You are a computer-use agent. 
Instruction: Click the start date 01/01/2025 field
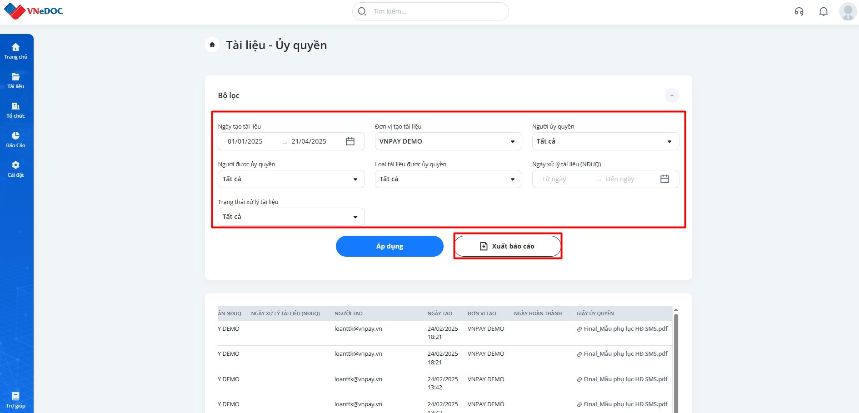[245, 141]
